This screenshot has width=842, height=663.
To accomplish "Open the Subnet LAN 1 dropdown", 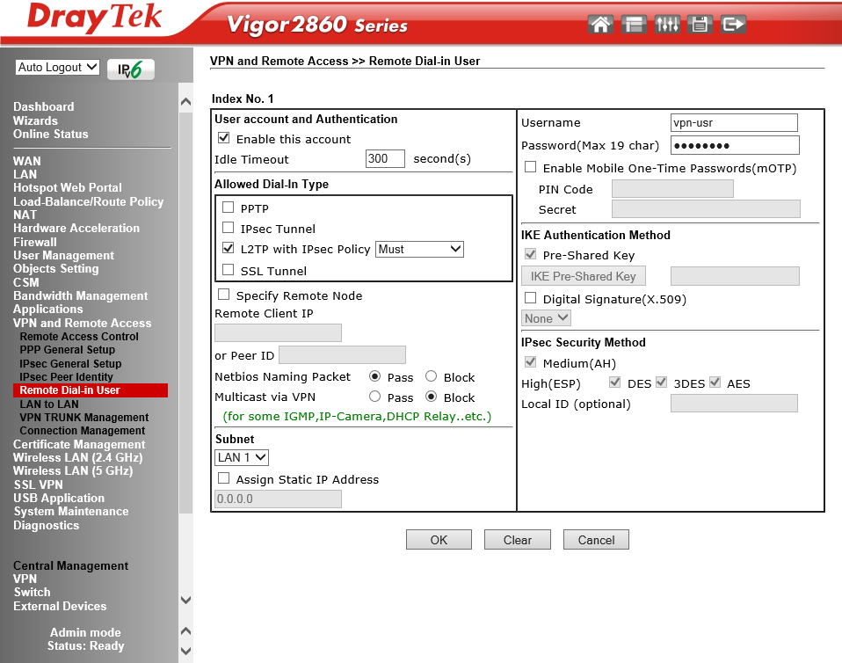I will [x=242, y=457].
